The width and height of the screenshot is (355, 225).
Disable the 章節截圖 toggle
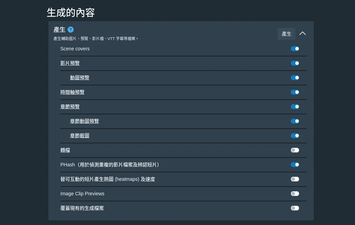[295, 136]
